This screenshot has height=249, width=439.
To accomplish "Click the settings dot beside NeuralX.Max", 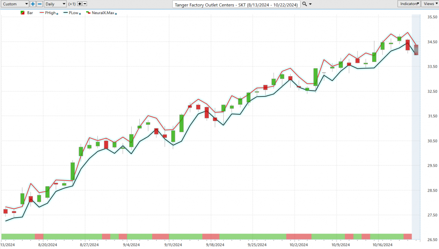I will [116, 14].
